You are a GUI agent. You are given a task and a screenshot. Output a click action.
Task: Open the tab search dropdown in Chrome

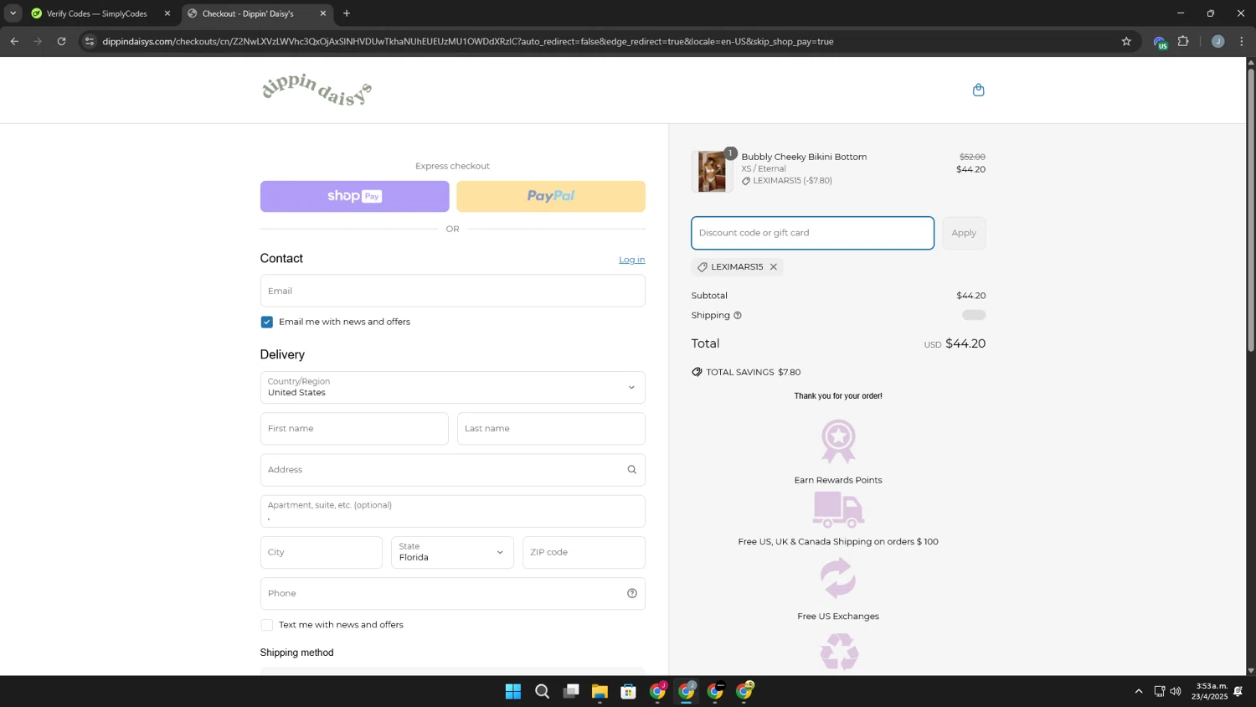pyautogui.click(x=13, y=13)
